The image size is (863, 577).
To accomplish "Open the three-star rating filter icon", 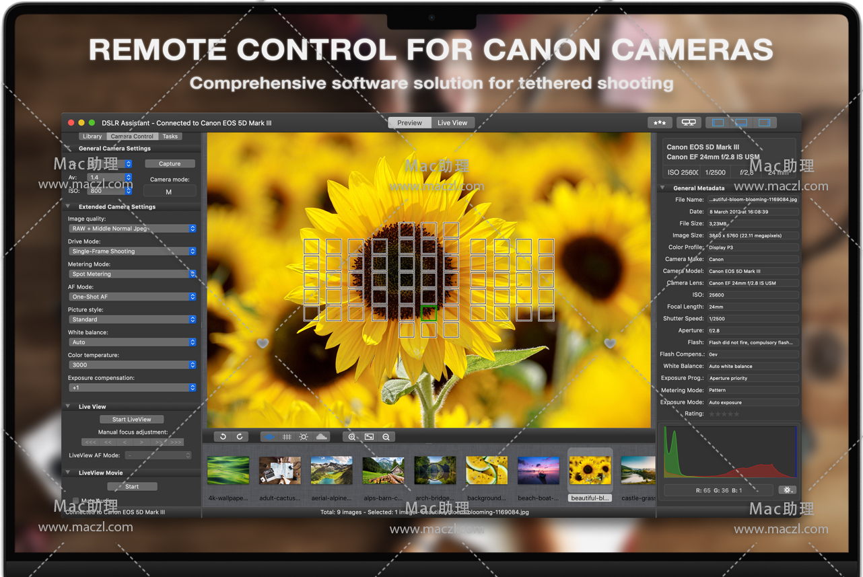I will coord(660,123).
